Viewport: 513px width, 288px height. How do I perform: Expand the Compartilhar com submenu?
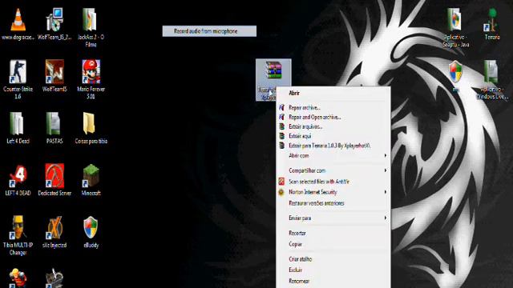click(x=333, y=170)
